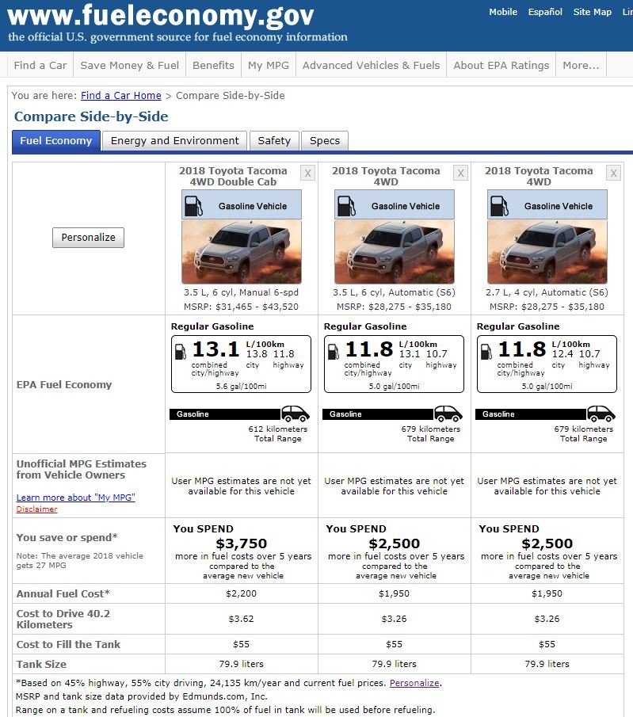Click 3.5 L, 6 cyl, Manual 6-spd text

(x=241, y=292)
